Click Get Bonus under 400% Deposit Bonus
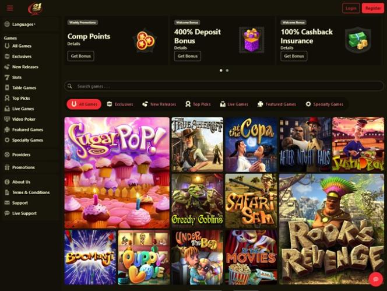 click(188, 56)
